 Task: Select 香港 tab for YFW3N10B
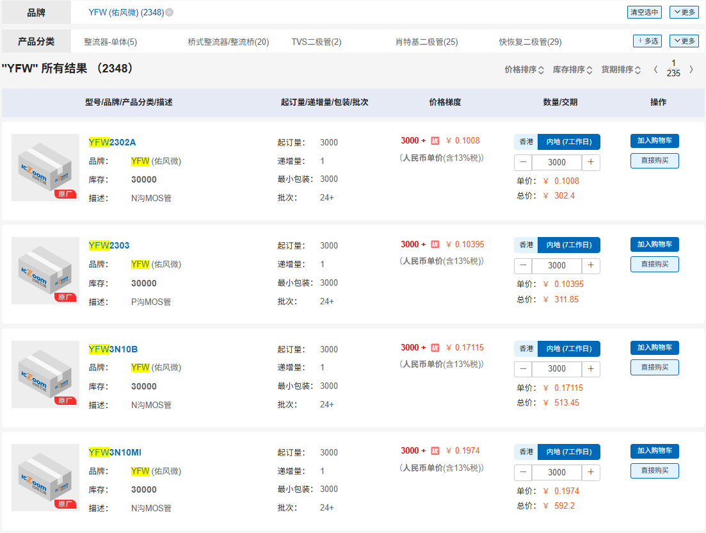click(x=526, y=348)
